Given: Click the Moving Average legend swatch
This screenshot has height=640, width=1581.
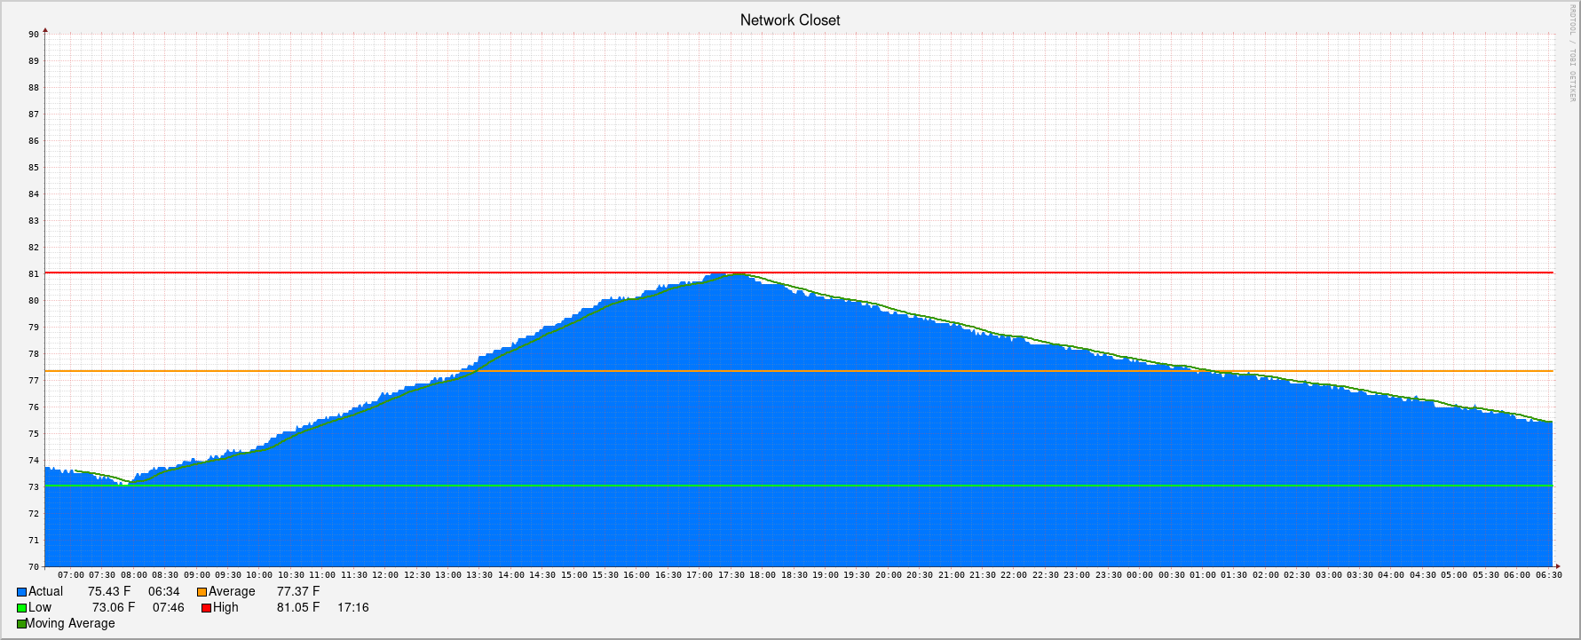Looking at the screenshot, I should [21, 624].
